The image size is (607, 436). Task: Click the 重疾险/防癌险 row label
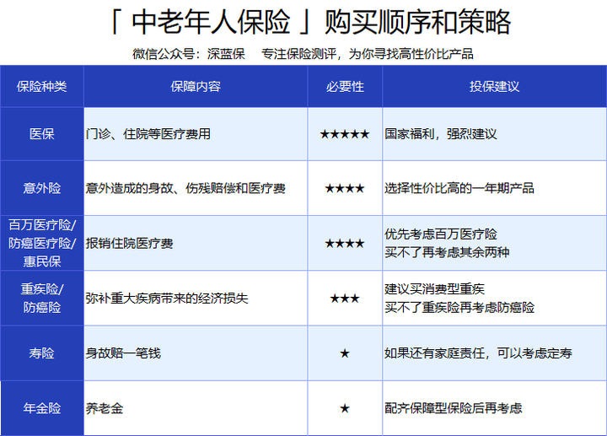coord(41,299)
